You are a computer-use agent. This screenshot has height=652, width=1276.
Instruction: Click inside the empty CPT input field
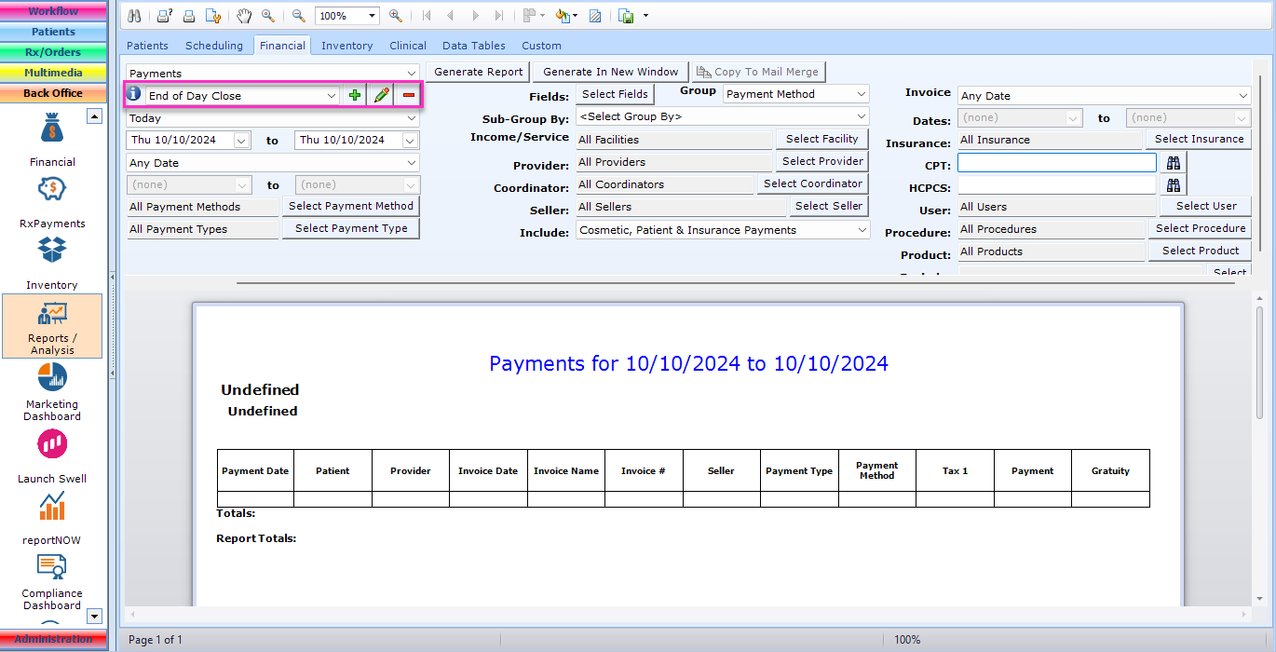[1056, 163]
